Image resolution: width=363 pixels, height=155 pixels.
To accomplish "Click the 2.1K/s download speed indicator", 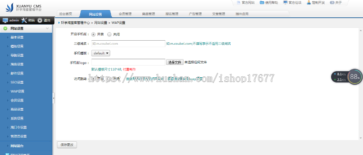I will point(340,80).
